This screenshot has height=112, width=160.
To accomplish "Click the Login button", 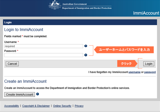I will 149,64.
